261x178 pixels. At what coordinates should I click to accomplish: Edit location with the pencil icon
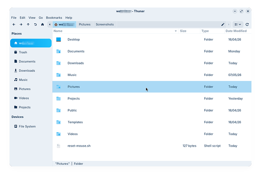[x=223, y=25]
